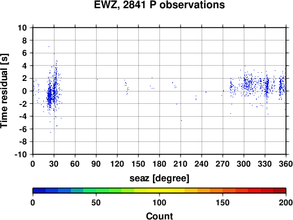Viewport: 293px width, 220px height.
Task: Click the 'Time residual [s]' y-axis label
Action: point(4,91)
